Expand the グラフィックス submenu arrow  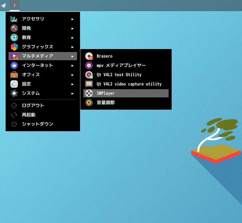[x=72, y=47]
